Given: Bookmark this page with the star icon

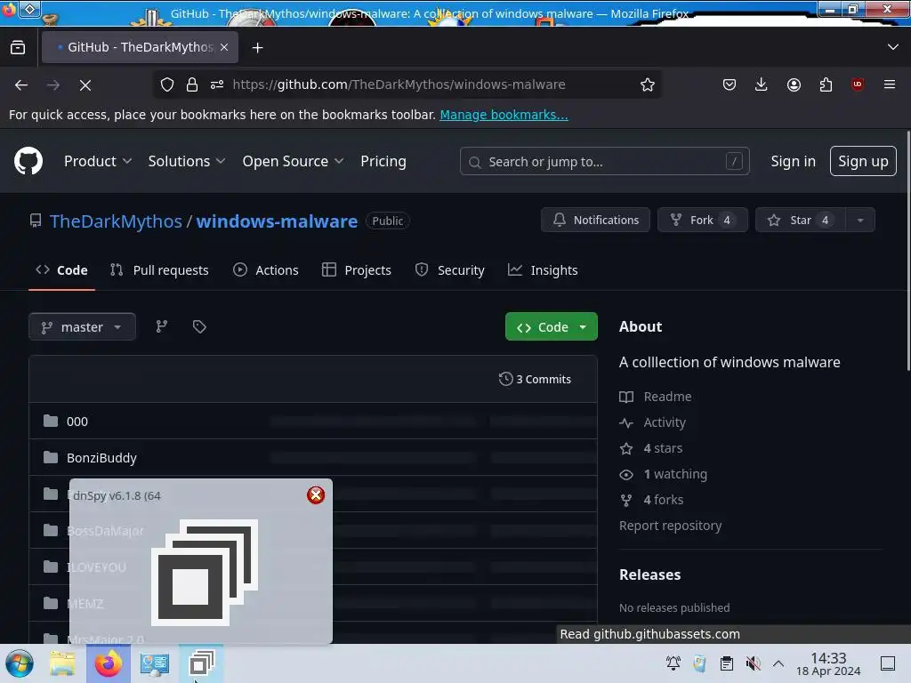Looking at the screenshot, I should pos(648,84).
